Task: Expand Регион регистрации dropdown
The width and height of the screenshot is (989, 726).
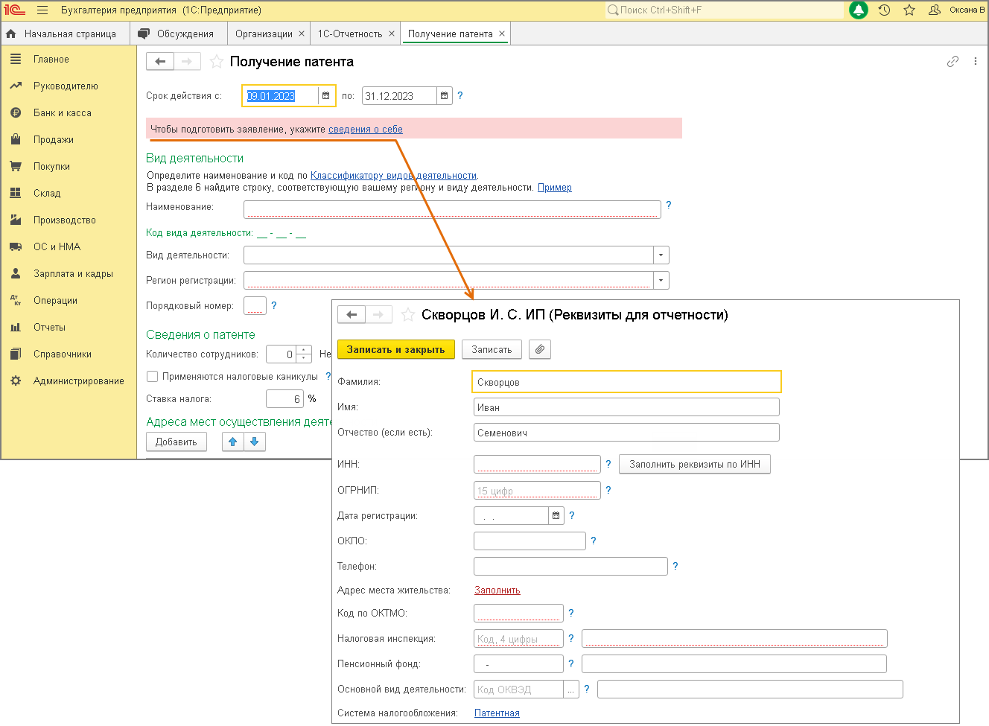Action: [x=661, y=281]
